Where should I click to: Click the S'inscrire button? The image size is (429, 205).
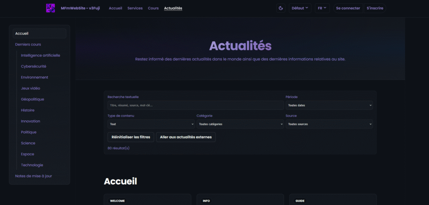click(x=375, y=8)
